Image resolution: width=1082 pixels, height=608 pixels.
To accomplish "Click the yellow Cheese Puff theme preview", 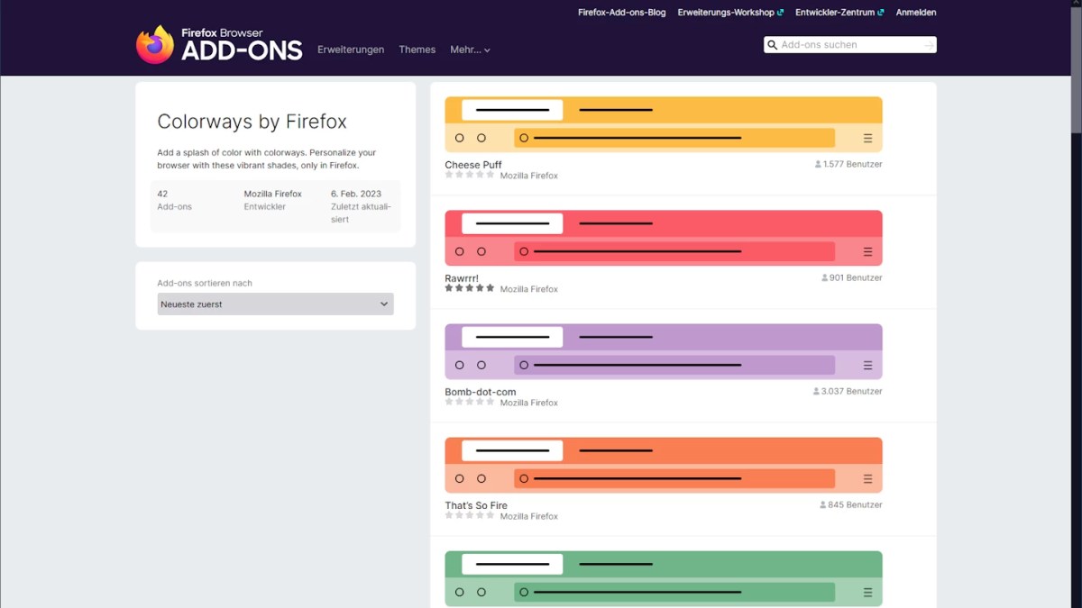I will 664,124.
